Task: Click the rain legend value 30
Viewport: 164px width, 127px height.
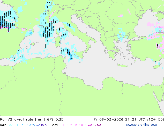Action: tap(38, 125)
